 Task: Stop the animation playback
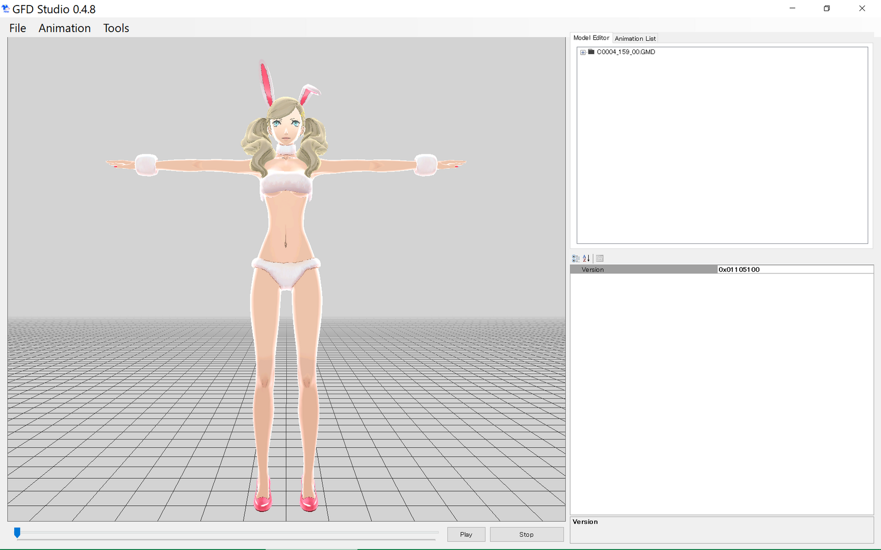pyautogui.click(x=527, y=534)
